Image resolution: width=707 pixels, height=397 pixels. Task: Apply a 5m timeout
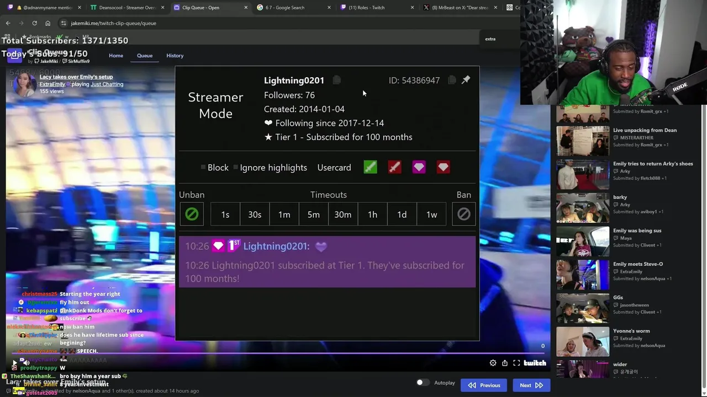[314, 214]
